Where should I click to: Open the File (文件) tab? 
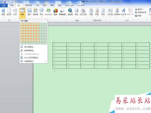(x=4, y=5)
